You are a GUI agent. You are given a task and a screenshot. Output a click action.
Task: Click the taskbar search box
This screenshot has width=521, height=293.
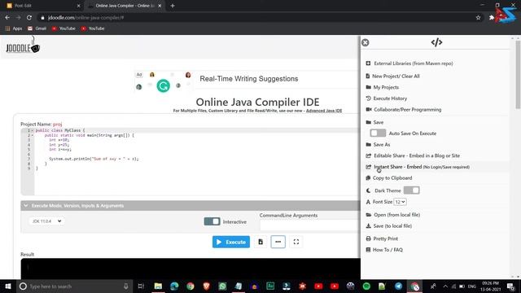coord(74,286)
